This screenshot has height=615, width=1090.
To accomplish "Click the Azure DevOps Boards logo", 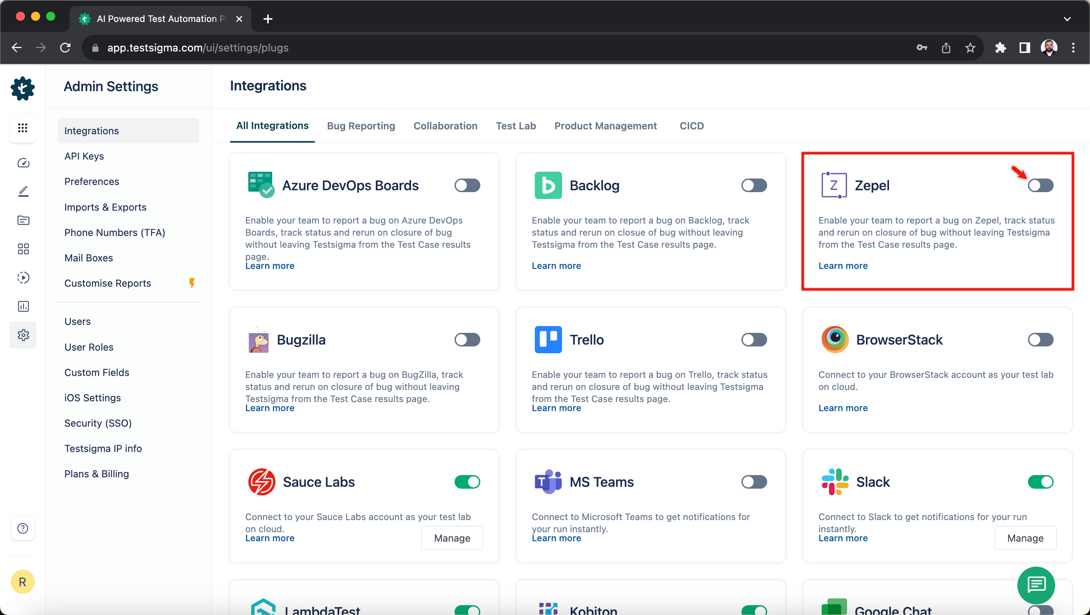I will tap(261, 185).
